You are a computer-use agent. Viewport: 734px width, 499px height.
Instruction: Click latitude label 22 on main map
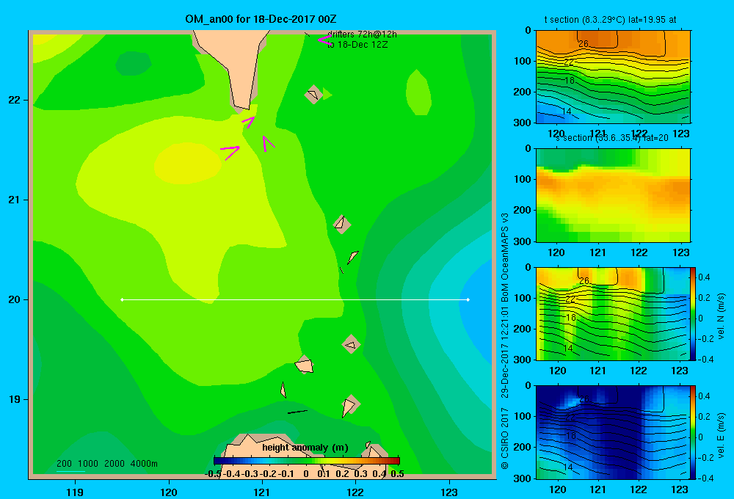click(x=15, y=101)
